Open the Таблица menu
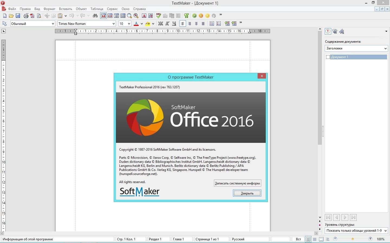The height and width of the screenshot is (243, 390). (97, 9)
